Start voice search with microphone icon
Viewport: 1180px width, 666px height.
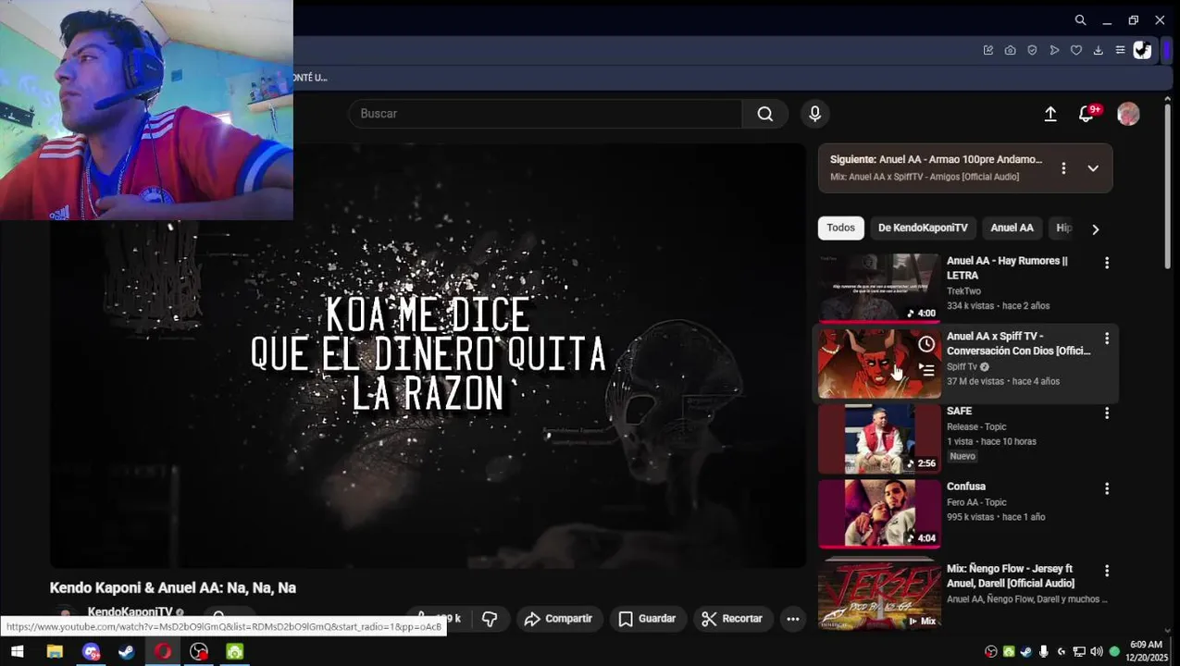pos(815,113)
